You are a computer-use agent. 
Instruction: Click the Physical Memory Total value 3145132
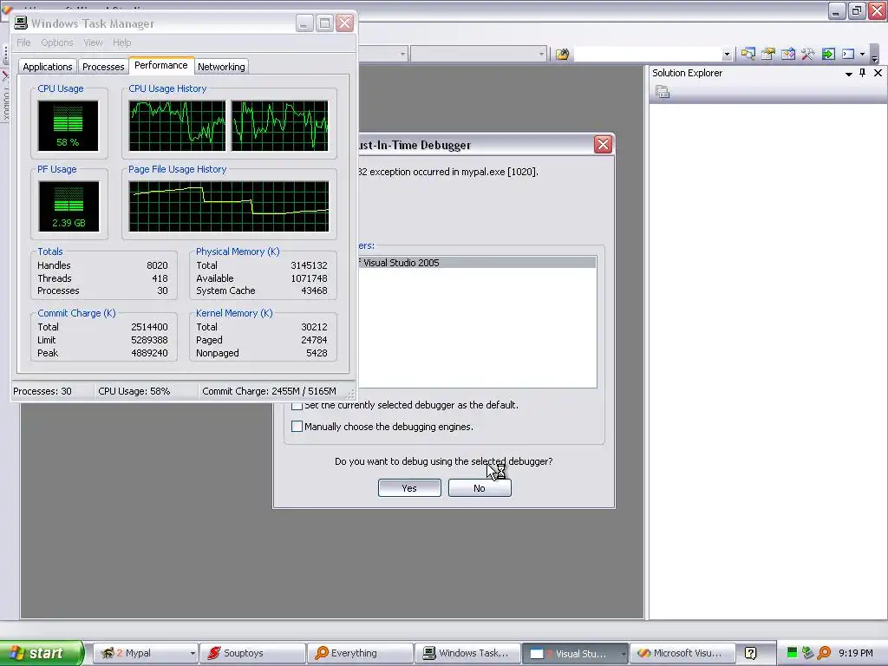[310, 265]
